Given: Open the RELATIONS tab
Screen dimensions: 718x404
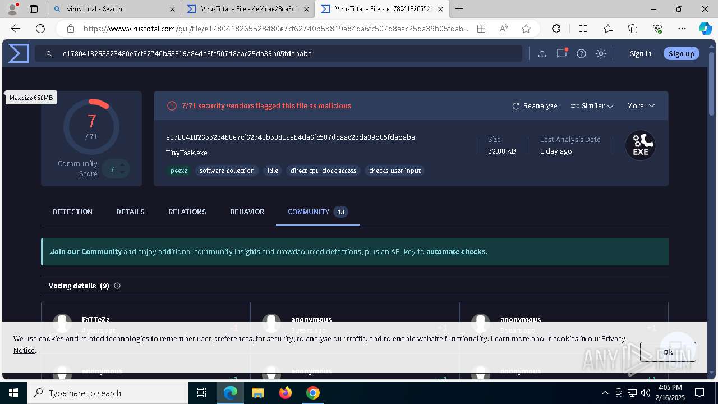Looking at the screenshot, I should 187,212.
